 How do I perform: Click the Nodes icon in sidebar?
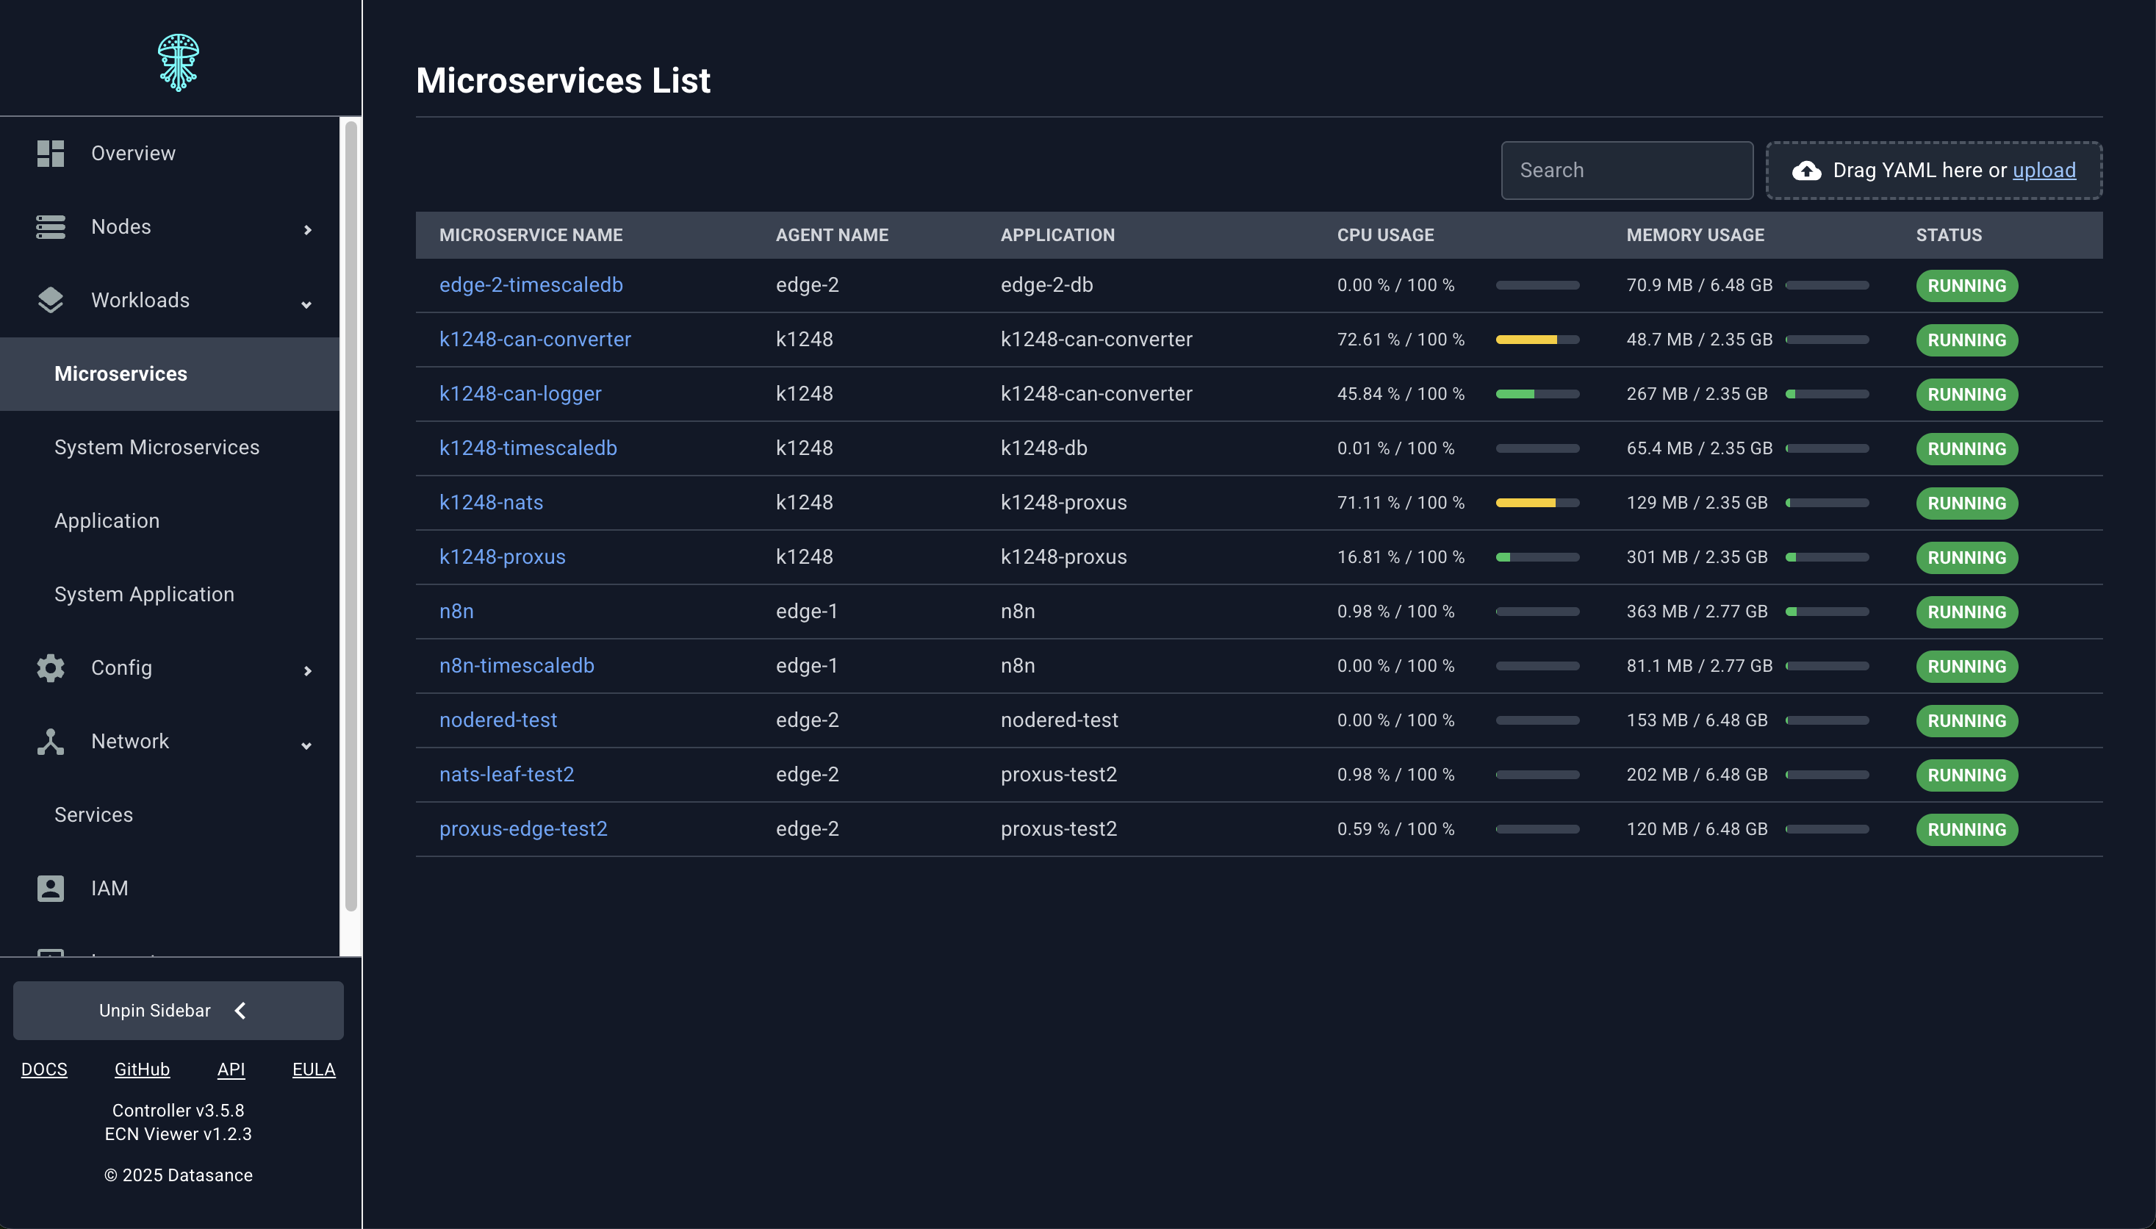pyautogui.click(x=50, y=226)
